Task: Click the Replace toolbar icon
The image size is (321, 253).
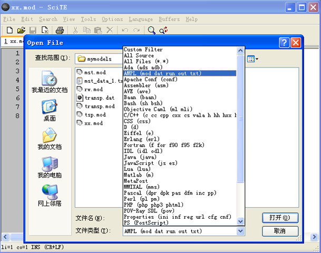Action: coord(163,30)
